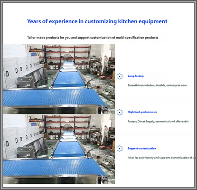Open the upper conveyor belt photo

coord(59,79)
